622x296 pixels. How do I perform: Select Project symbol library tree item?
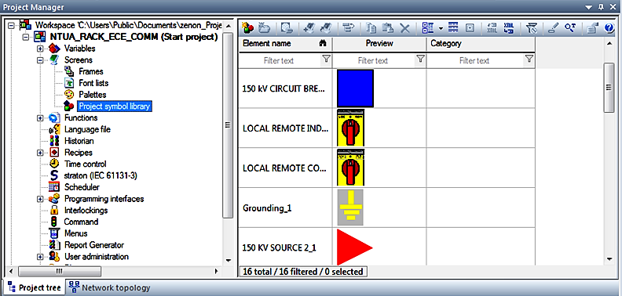point(114,106)
